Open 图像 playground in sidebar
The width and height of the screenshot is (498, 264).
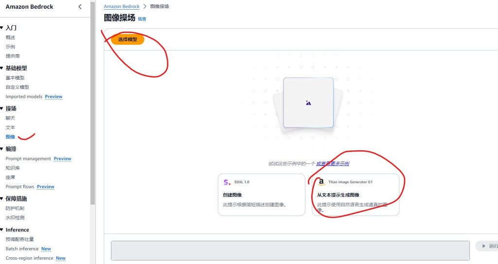click(x=10, y=137)
